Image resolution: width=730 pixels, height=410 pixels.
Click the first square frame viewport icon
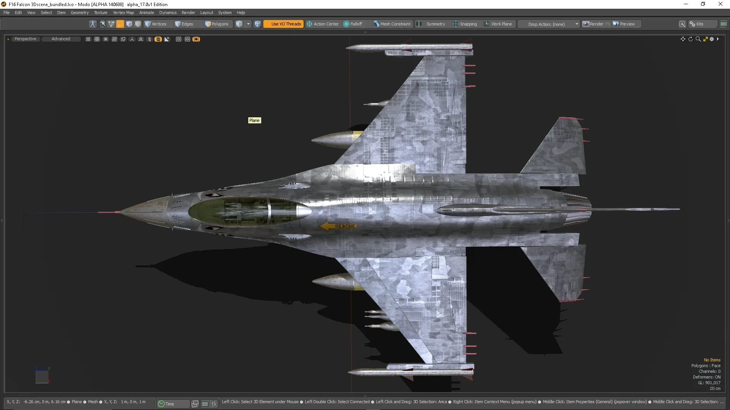[179, 39]
